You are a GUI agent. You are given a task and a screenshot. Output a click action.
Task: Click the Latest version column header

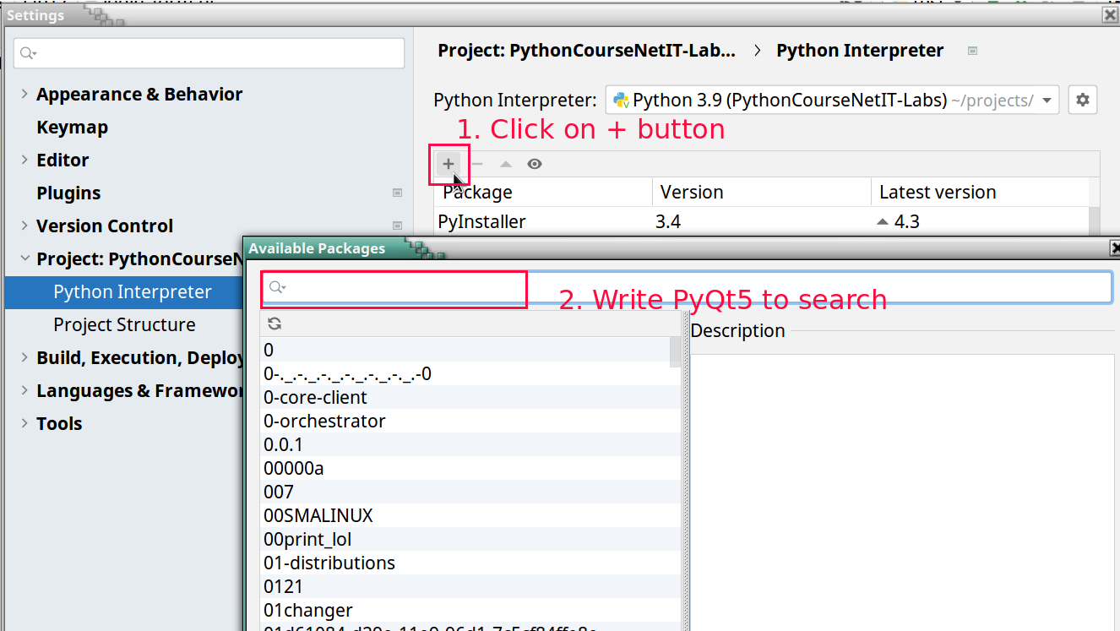click(x=980, y=192)
